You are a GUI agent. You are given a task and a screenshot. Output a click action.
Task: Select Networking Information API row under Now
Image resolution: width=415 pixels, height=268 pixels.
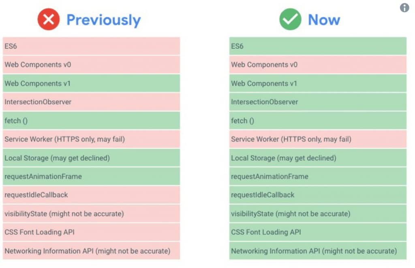click(x=318, y=251)
